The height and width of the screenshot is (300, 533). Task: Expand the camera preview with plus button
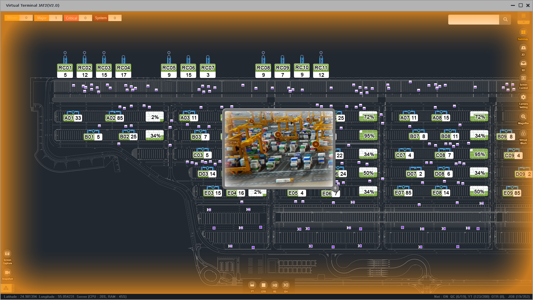pyautogui.click(x=335, y=188)
